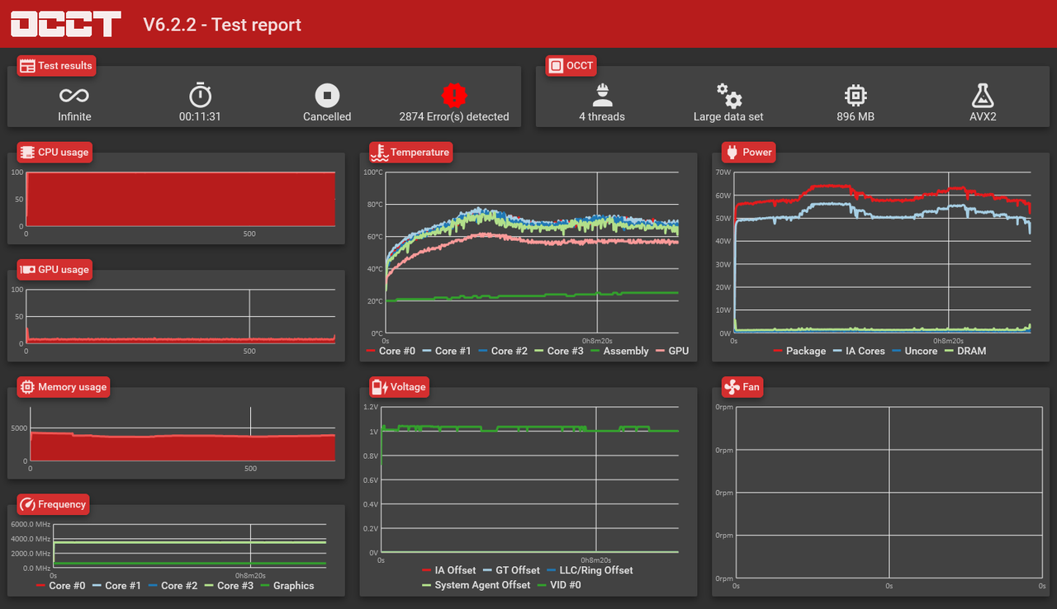Click the GPU usage panel label
This screenshot has height=609, width=1057.
55,269
